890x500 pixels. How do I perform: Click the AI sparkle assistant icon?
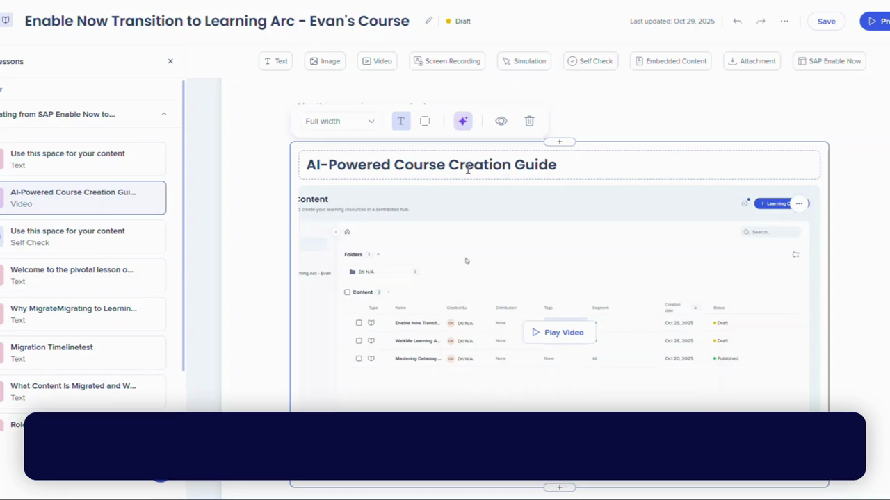(462, 121)
